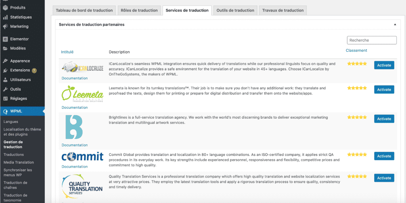Open Commit Documentation link
Viewport: 406px width, 203px height.
click(75, 167)
